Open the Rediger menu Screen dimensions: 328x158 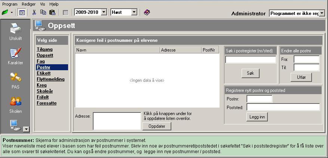[x=29, y=4]
